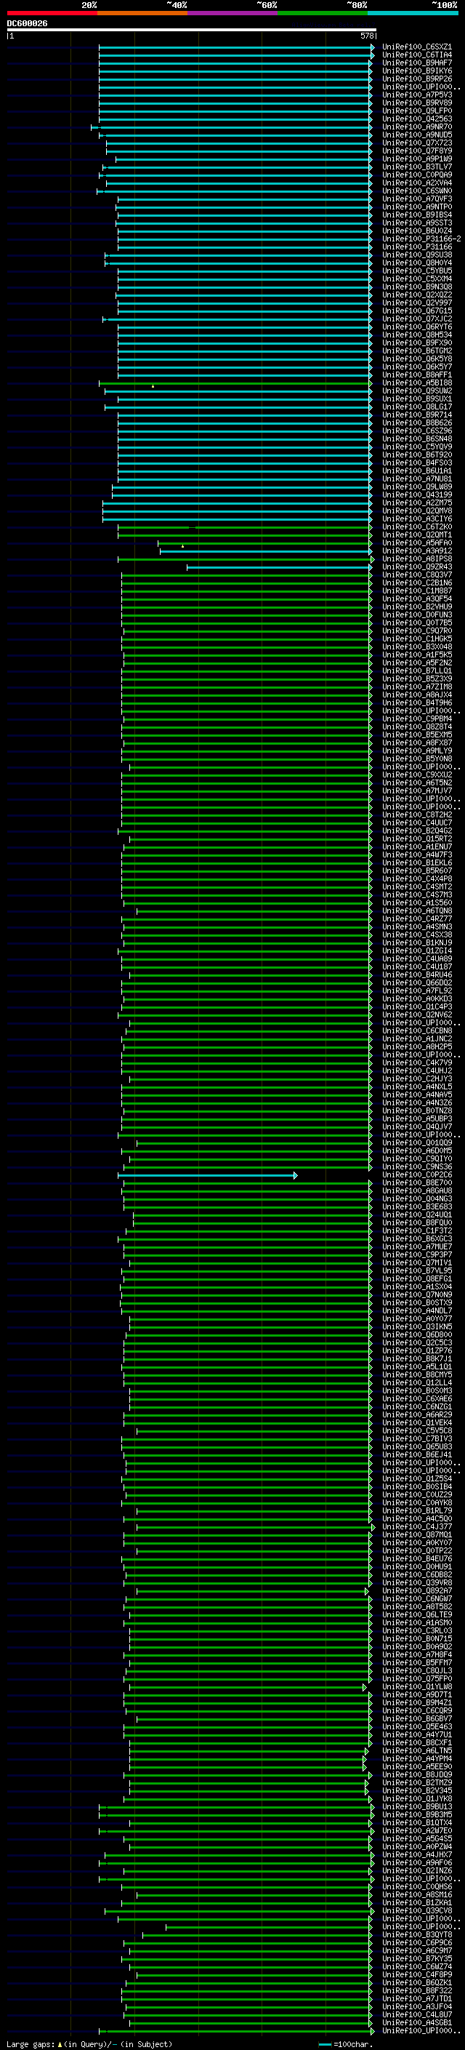The image size is (465, 2050).
Task: Click the label UniRef100_A5UBP3
Action: click(x=416, y=1118)
